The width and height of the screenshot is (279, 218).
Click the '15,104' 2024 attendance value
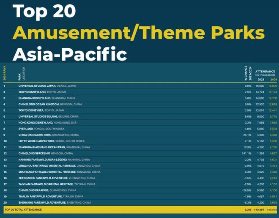pos(273,92)
